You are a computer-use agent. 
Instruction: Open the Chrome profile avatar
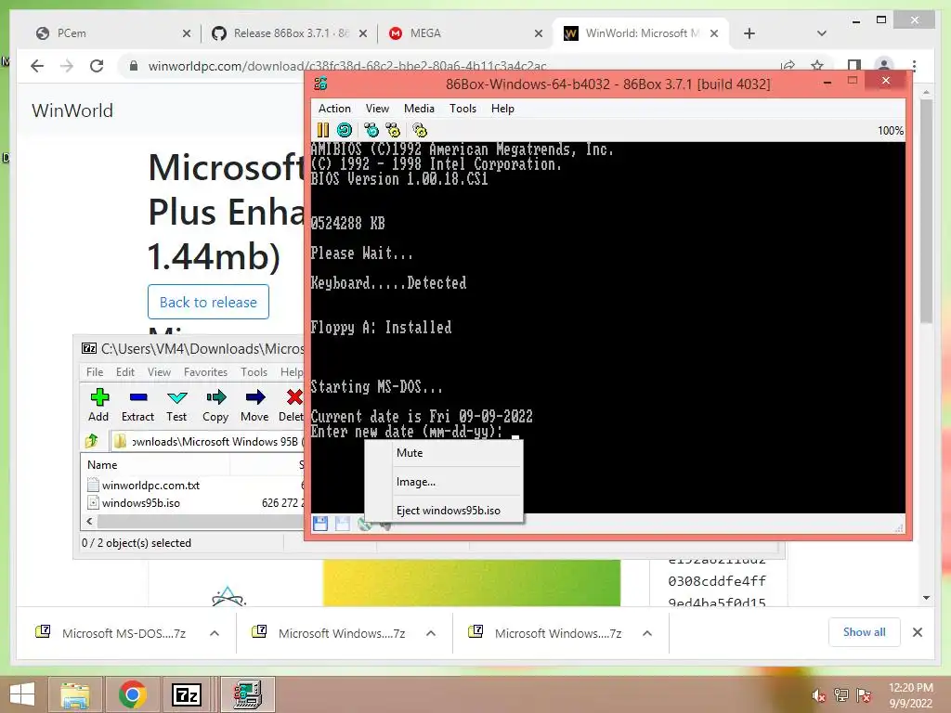[884, 66]
